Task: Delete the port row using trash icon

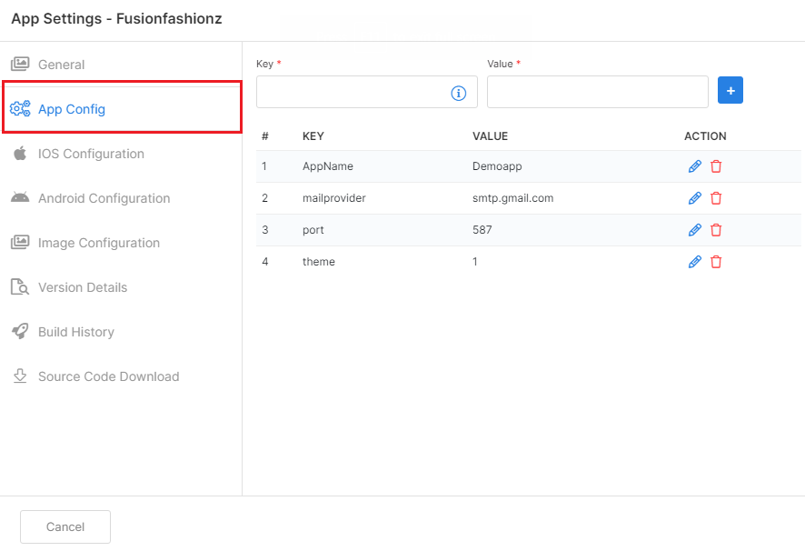Action: (x=716, y=230)
